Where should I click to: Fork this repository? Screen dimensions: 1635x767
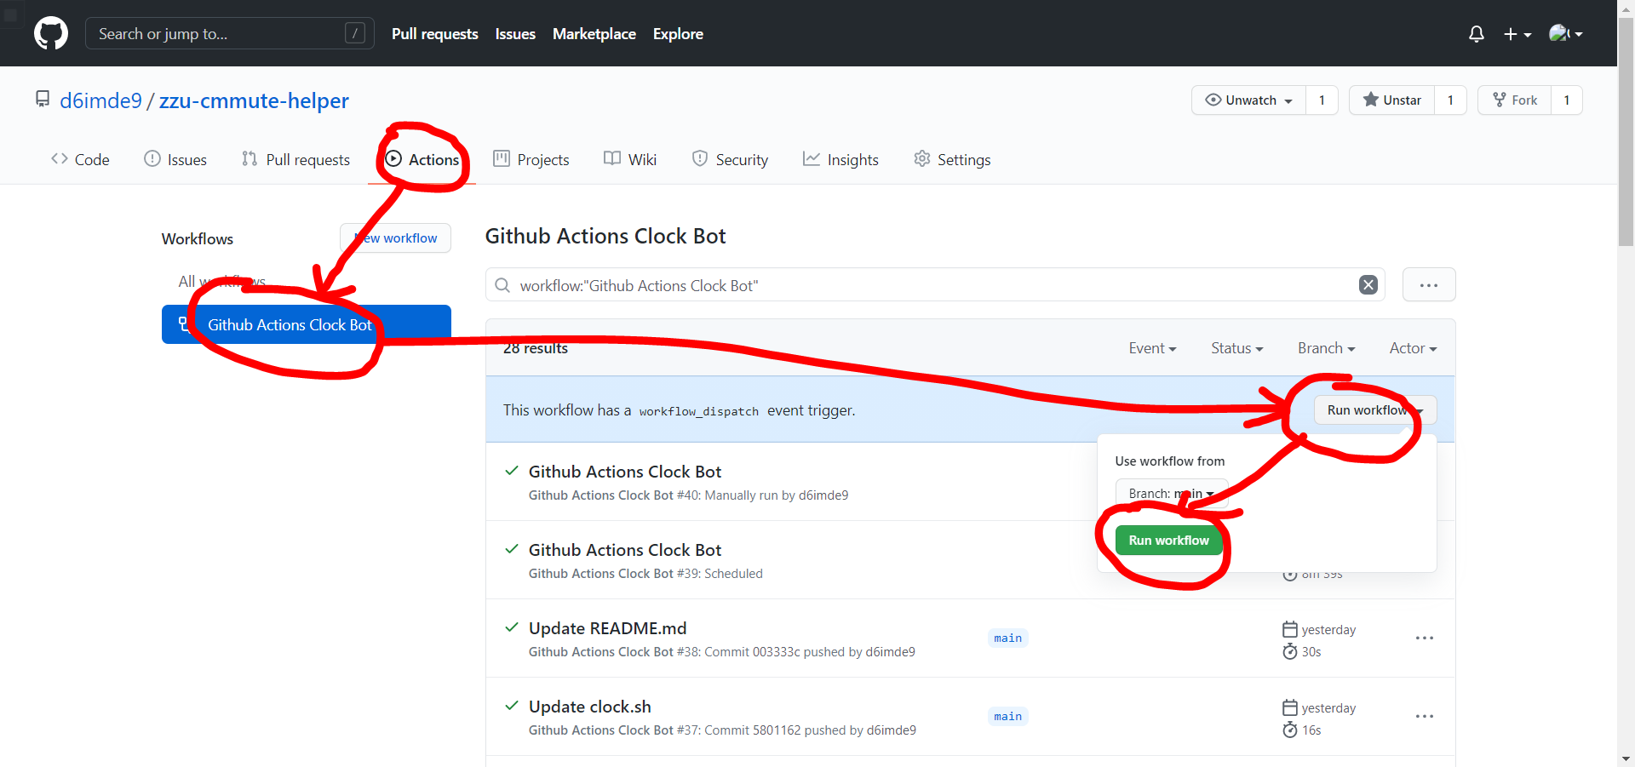[1515, 100]
